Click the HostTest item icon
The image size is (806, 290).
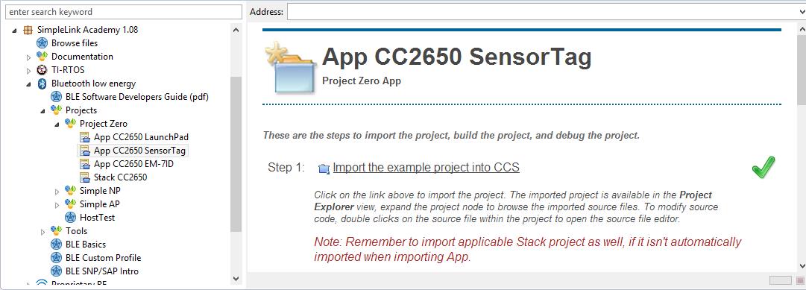[x=70, y=218]
